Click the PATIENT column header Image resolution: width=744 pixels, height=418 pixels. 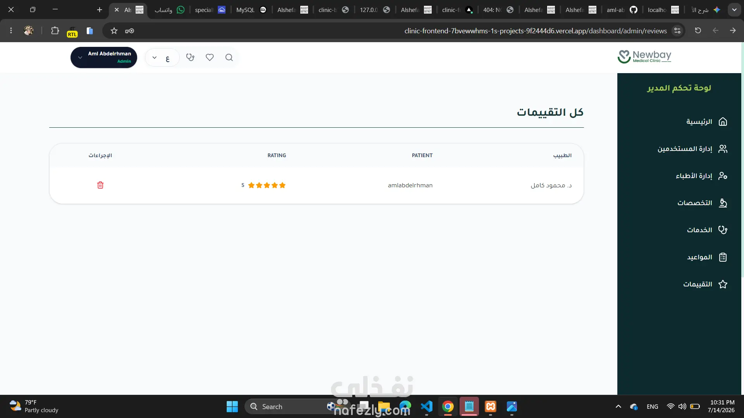click(x=422, y=155)
